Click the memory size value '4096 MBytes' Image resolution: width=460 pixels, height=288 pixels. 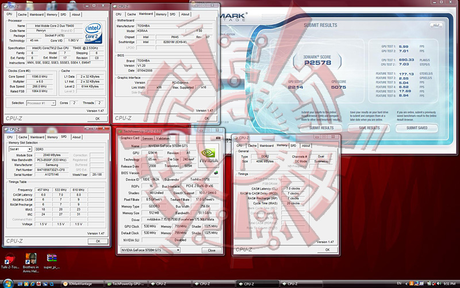pyautogui.click(x=264, y=161)
